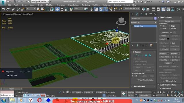Toggle the Full Interactivity checkbox
The height and width of the screenshot is (103, 184).
coord(164,81)
